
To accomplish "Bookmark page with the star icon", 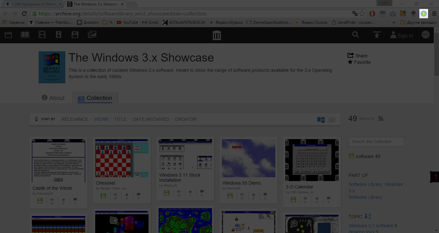I will [362, 13].
